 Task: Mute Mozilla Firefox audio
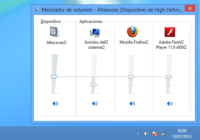pyautogui.click(x=133, y=104)
